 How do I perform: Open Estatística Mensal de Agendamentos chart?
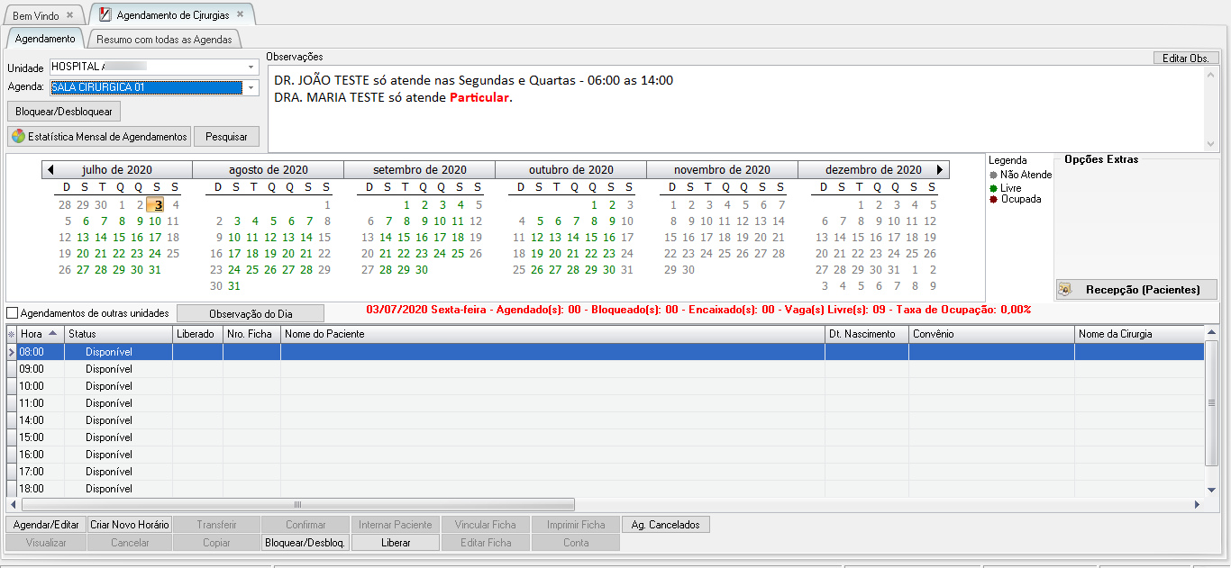point(99,137)
